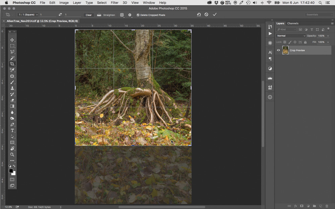Click the foreground color swatch
This screenshot has height=209, width=335.
click(x=11, y=171)
